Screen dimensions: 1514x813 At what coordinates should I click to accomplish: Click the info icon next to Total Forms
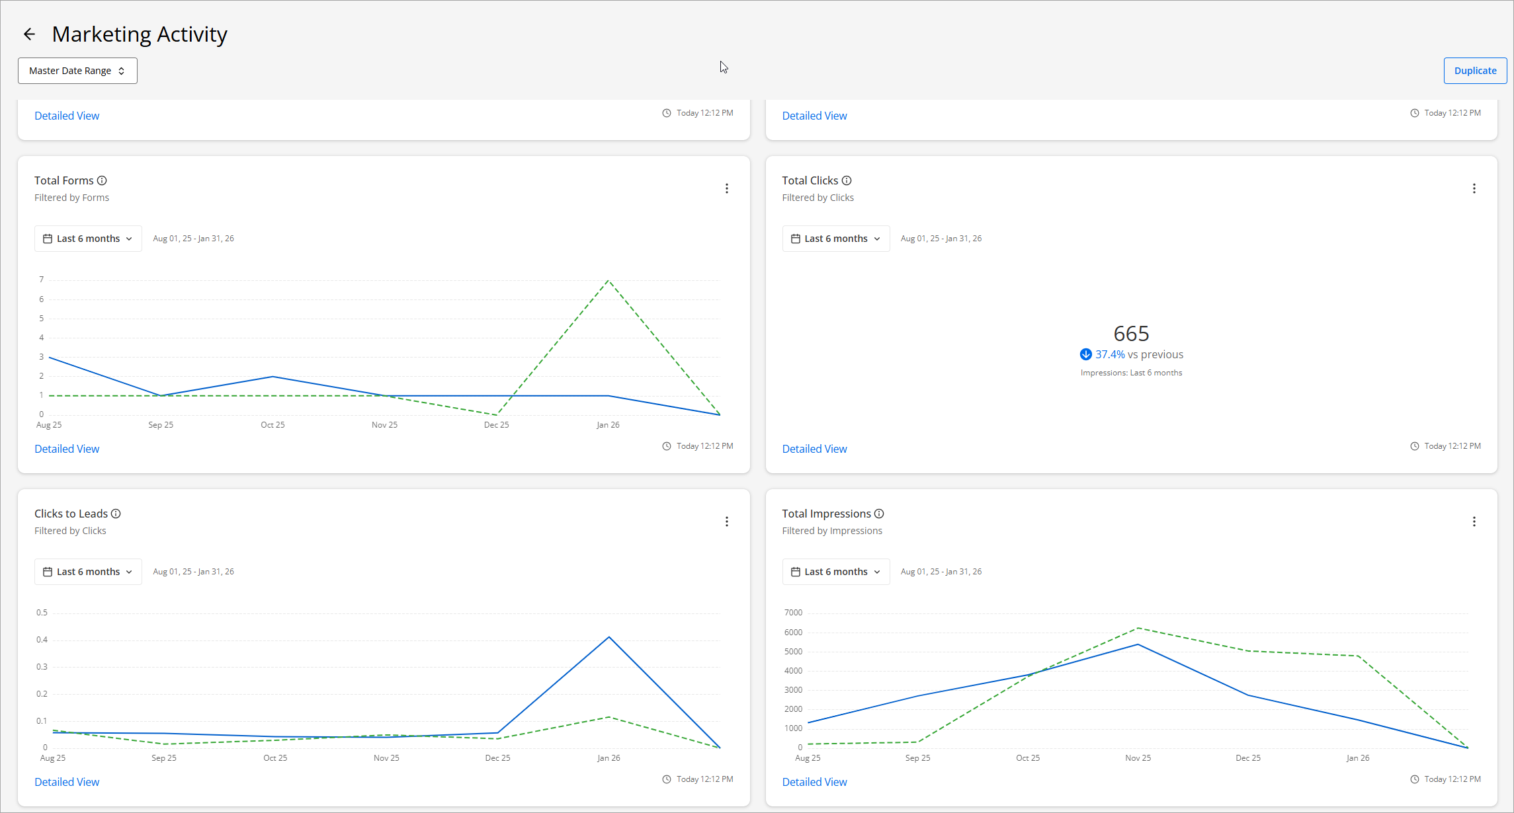click(102, 180)
